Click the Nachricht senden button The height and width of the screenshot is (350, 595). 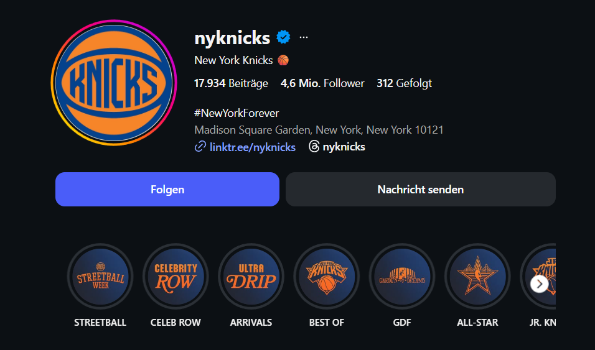420,189
